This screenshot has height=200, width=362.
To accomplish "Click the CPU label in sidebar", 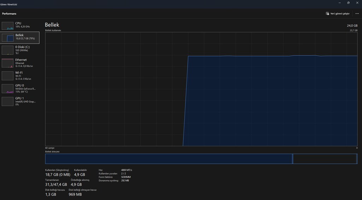I will pyautogui.click(x=18, y=23).
